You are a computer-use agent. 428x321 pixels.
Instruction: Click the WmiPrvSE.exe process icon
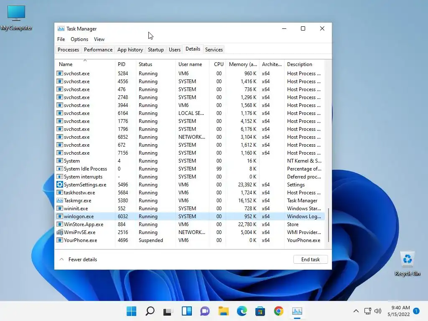pyautogui.click(x=59, y=232)
